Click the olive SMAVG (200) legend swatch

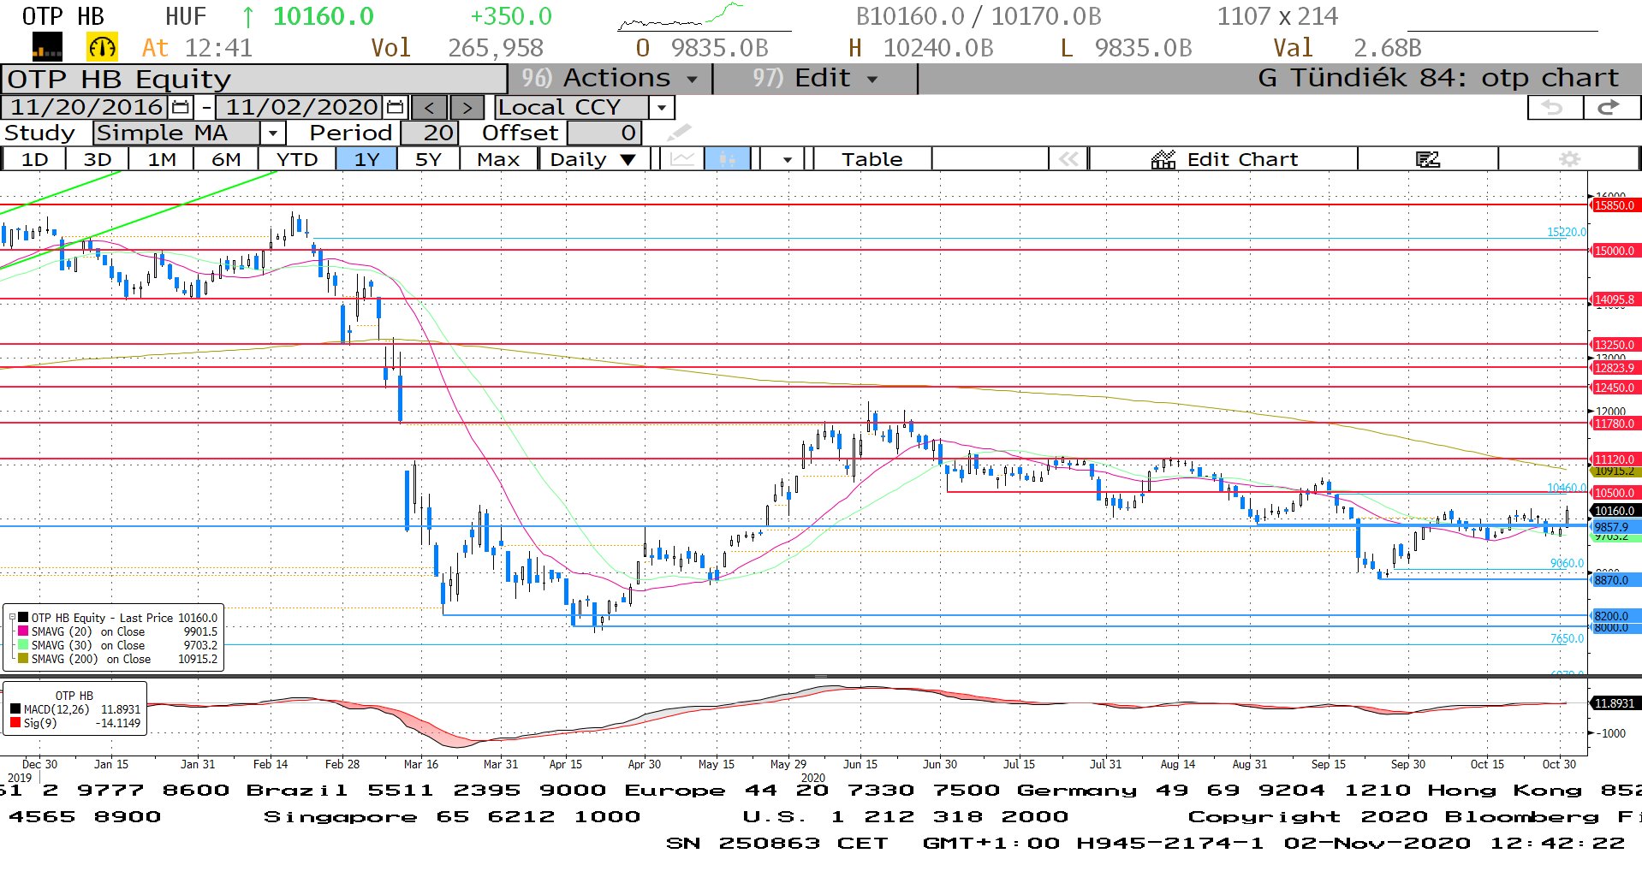click(x=23, y=658)
